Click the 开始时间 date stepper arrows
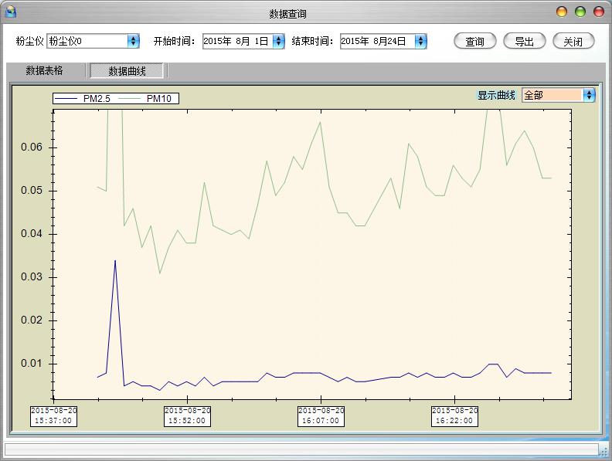 tap(279, 41)
